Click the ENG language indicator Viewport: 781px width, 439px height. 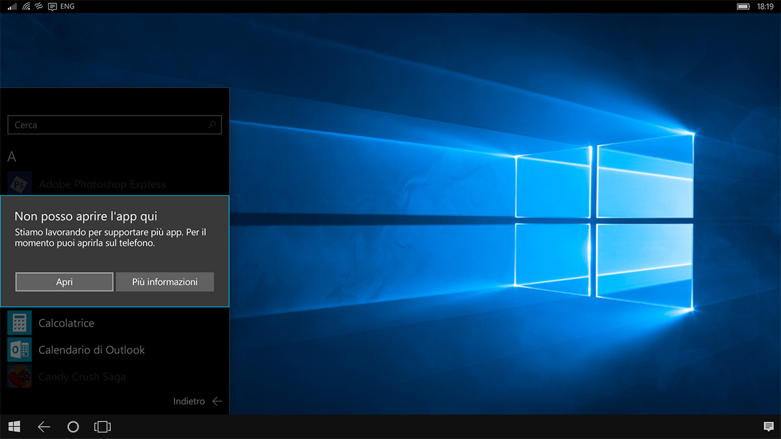pos(67,7)
